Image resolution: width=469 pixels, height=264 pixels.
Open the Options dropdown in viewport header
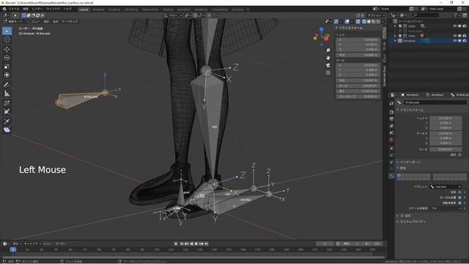coord(376,15)
